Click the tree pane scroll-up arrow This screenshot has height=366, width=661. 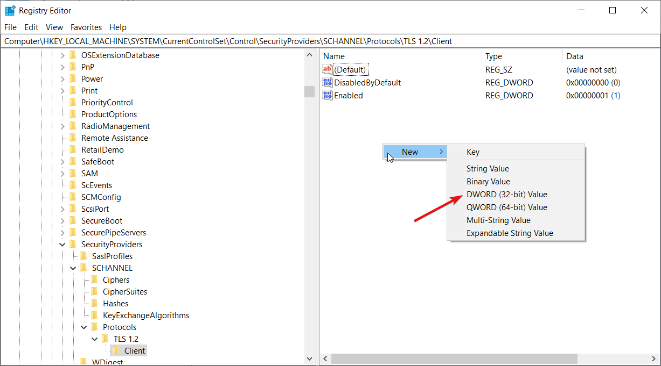[x=309, y=55]
